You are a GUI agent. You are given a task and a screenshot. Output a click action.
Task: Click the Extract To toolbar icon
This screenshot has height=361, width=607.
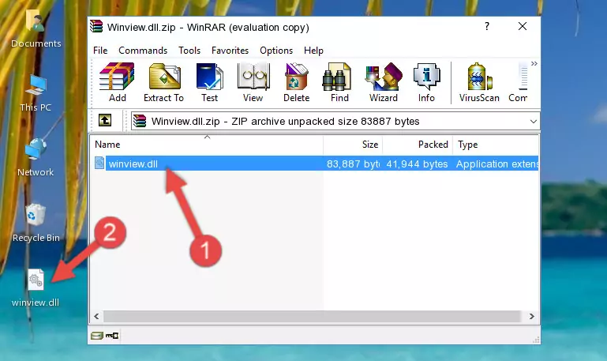(x=163, y=82)
